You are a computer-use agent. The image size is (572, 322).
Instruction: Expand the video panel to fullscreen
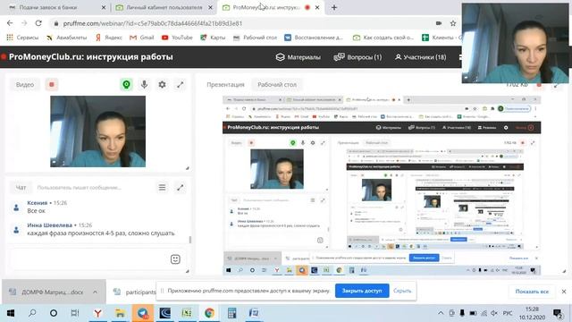pos(181,85)
